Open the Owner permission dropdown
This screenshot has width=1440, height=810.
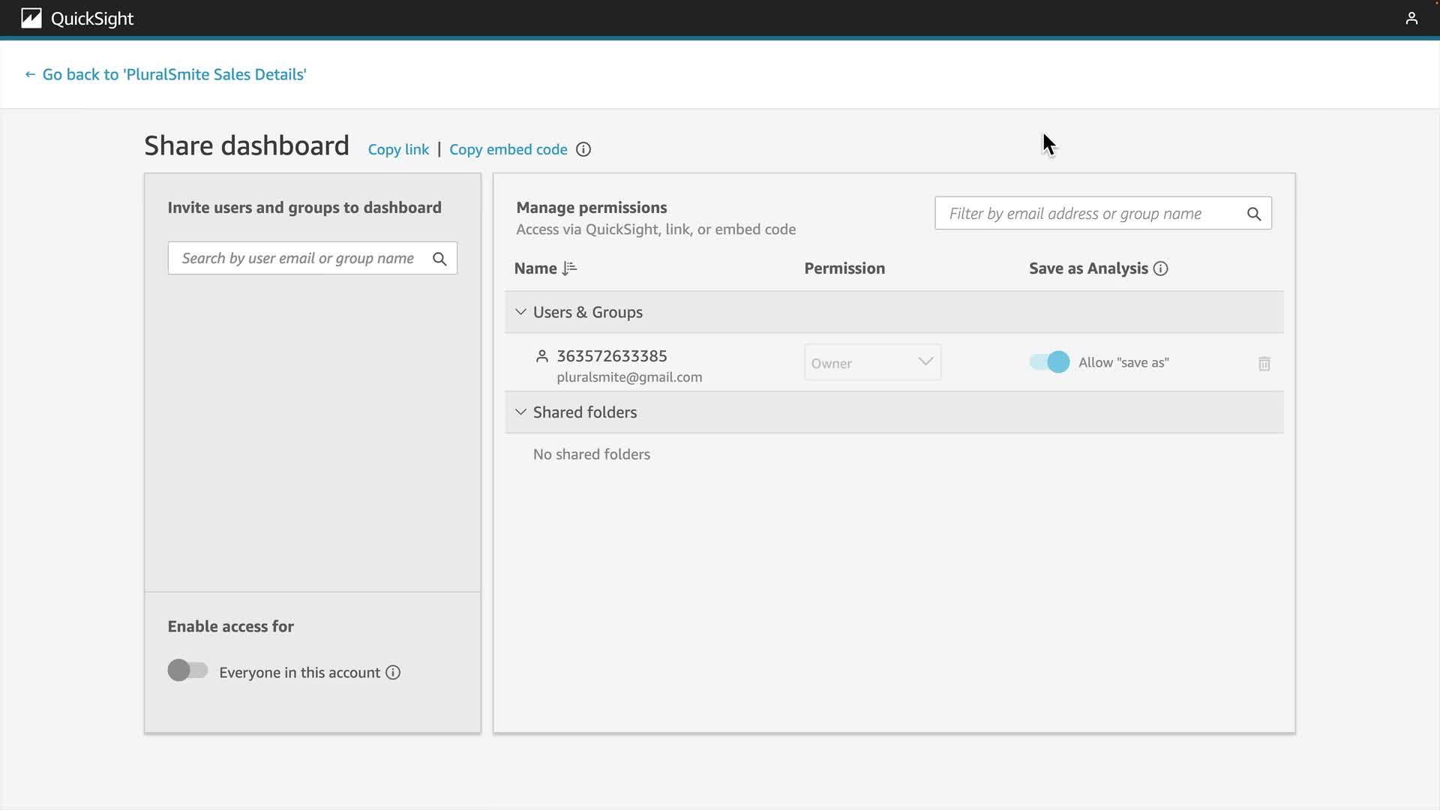point(872,363)
